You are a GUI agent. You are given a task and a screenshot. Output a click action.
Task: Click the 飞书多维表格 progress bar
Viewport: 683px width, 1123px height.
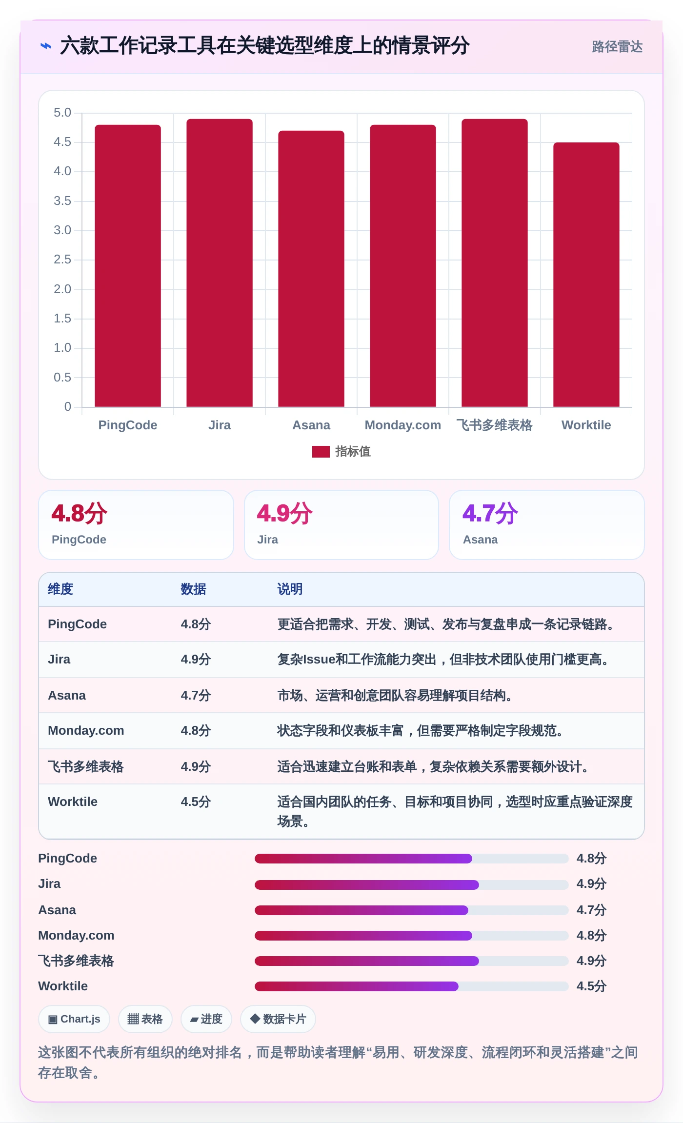(x=411, y=961)
